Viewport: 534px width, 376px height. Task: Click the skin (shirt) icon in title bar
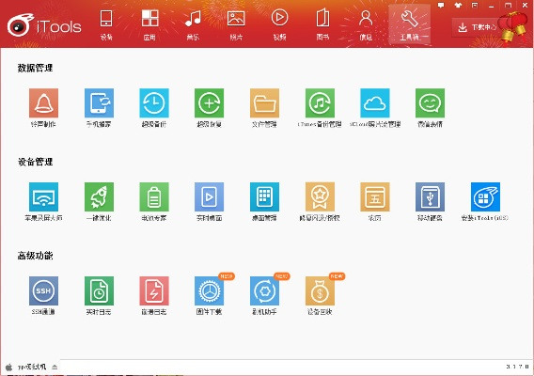coord(458,5)
